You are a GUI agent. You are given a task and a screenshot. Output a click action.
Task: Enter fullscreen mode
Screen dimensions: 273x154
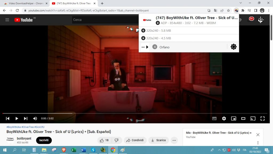pos(263,118)
